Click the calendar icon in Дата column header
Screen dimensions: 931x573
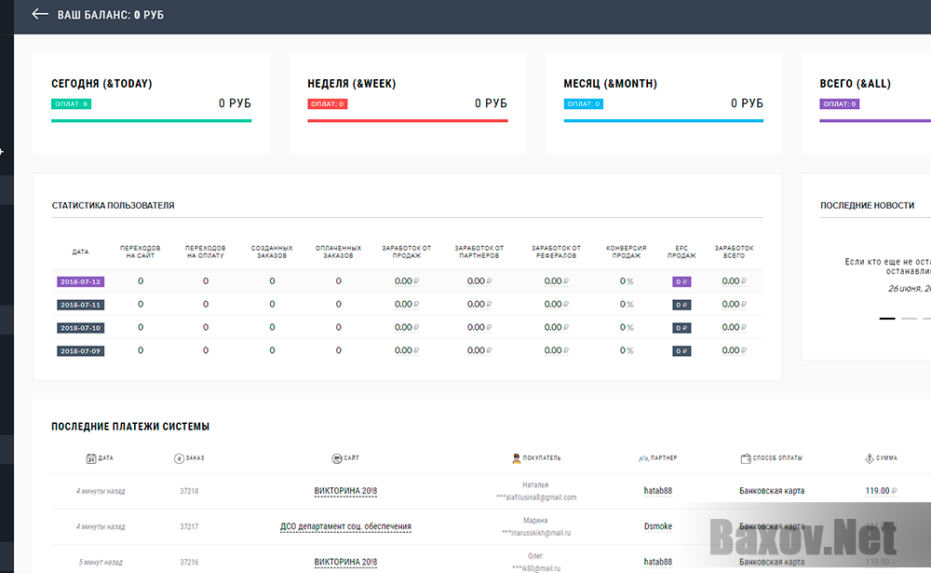pos(90,458)
